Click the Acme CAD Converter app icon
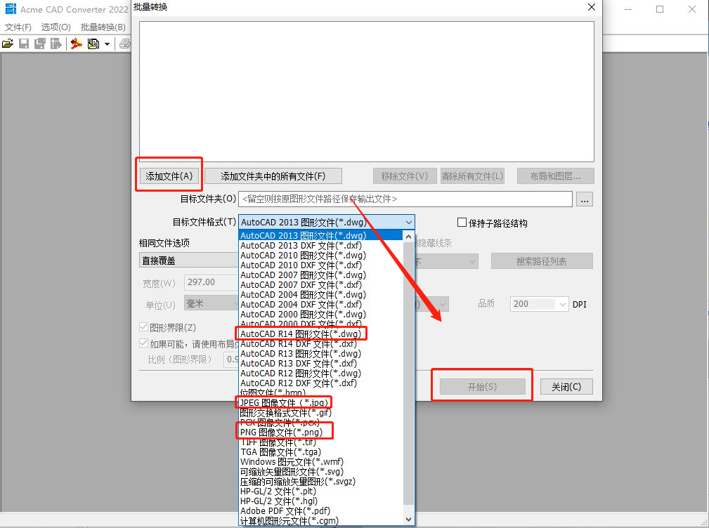The image size is (709, 528). pyautogui.click(x=10, y=9)
